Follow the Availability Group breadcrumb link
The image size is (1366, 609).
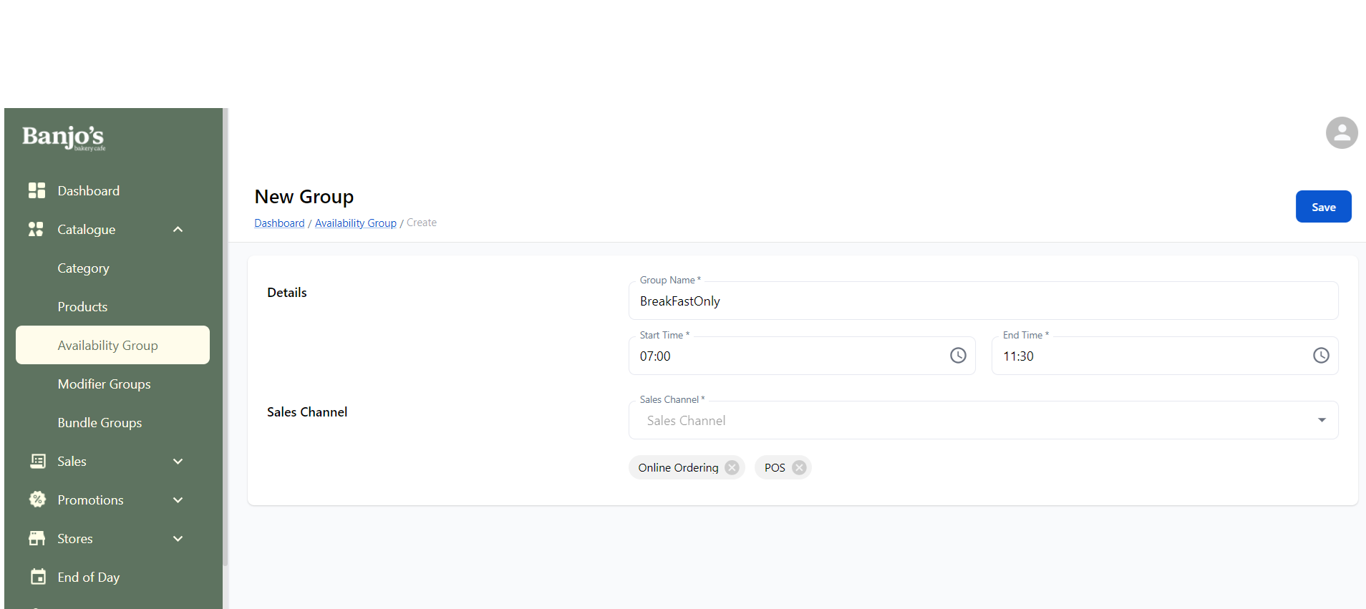pos(355,223)
